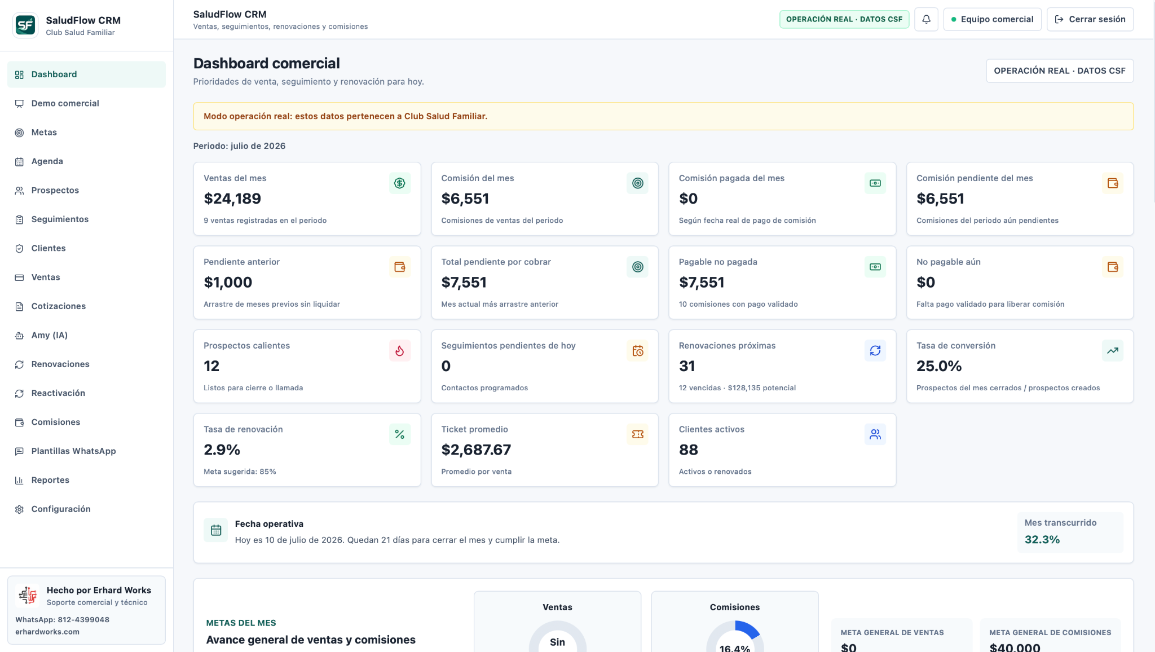Click the target icon on Total pendiente por cobrar card
Image resolution: width=1155 pixels, height=652 pixels.
click(x=637, y=267)
